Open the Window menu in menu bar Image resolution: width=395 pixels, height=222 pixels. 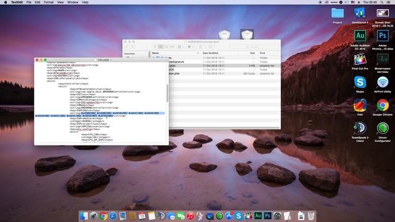[73, 2]
